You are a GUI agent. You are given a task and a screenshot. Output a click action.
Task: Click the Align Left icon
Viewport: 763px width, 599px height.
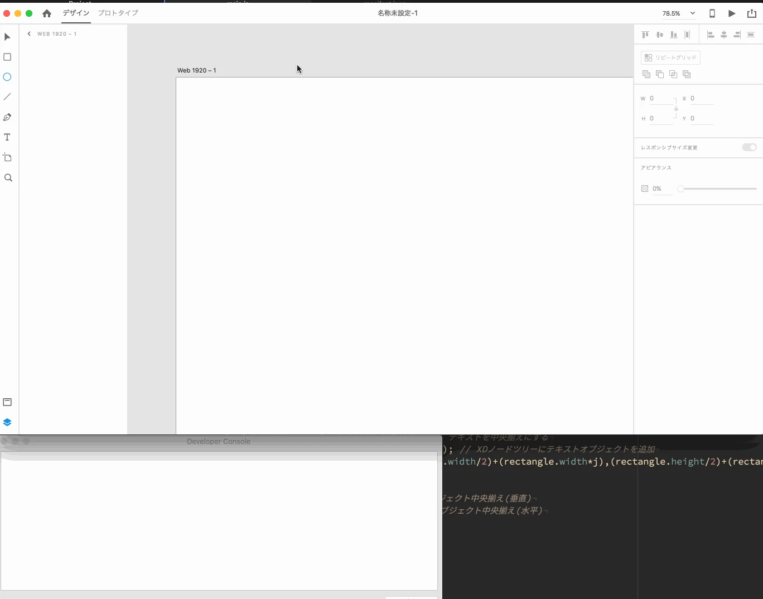(x=711, y=35)
